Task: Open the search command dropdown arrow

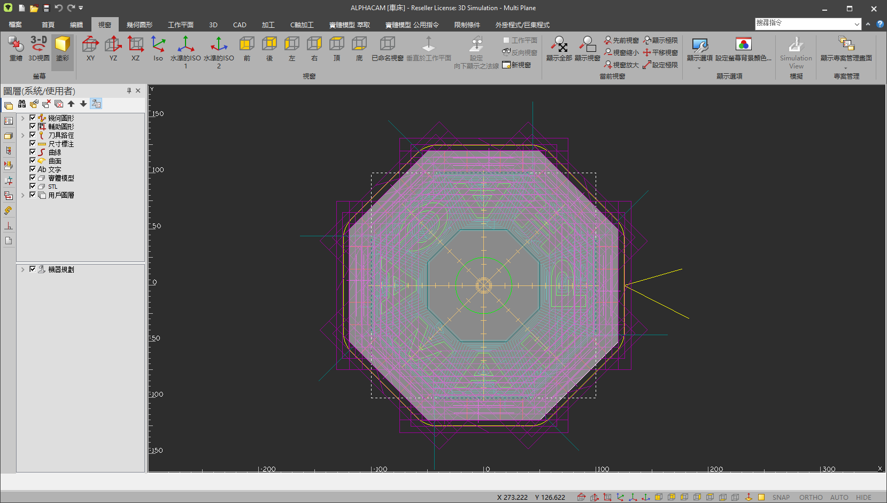Action: click(x=857, y=24)
